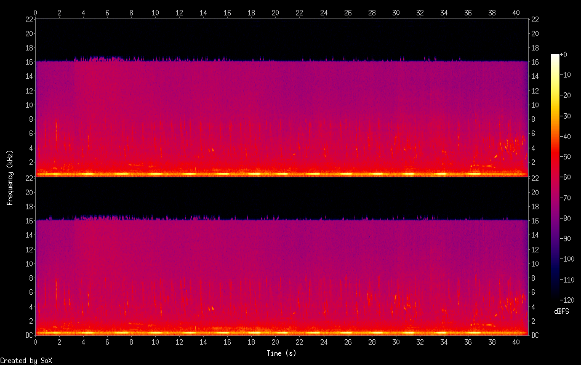This screenshot has height=365, width=581.
Task: Click the '30' tick on the bottom time axis
Action: [x=395, y=342]
